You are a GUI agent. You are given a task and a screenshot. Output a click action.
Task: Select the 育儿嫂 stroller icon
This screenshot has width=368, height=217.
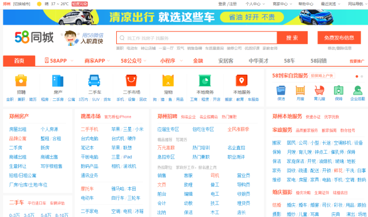point(320,90)
